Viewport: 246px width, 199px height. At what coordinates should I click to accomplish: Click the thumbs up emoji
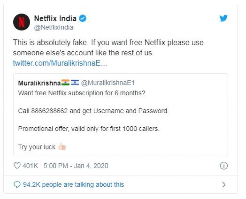pyautogui.click(x=62, y=147)
